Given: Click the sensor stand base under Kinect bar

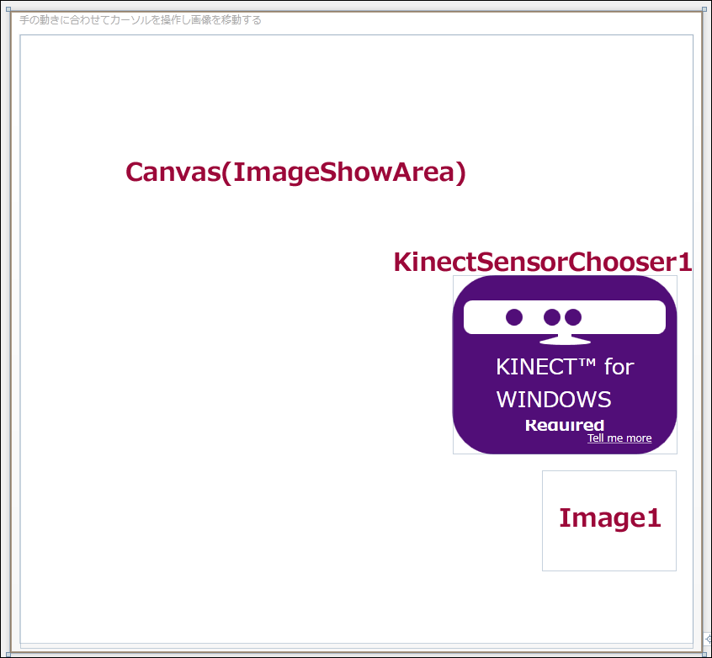Looking at the screenshot, I should pos(565,340).
